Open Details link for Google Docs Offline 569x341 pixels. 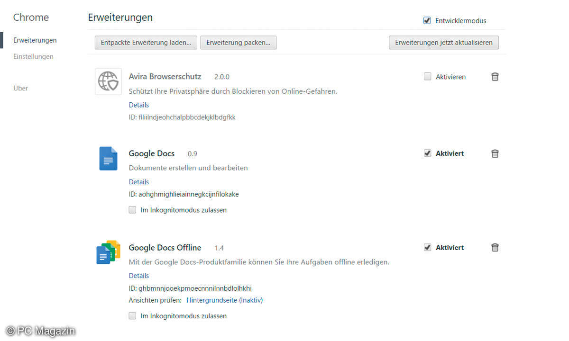click(139, 276)
